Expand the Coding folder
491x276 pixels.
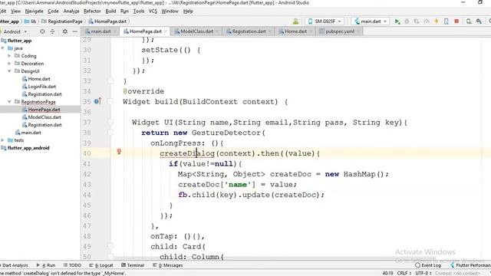coord(9,56)
